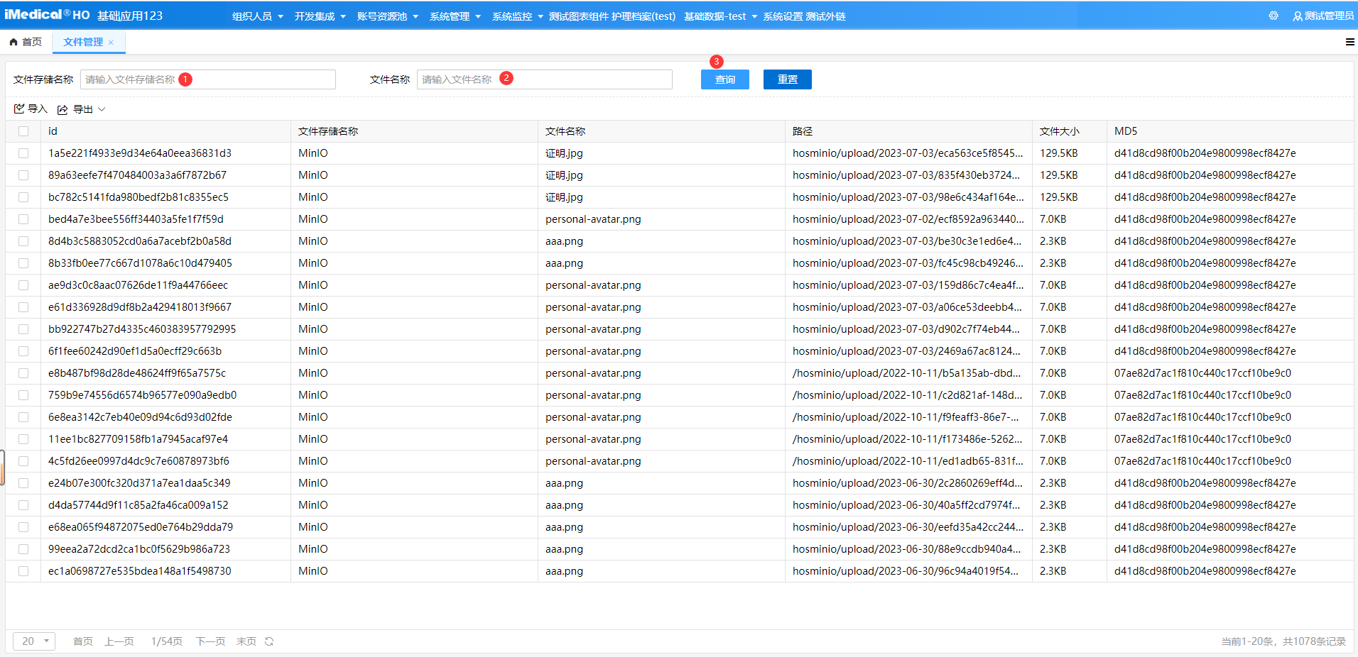Click the 查询 search button
1358x657 pixels.
pyautogui.click(x=724, y=79)
